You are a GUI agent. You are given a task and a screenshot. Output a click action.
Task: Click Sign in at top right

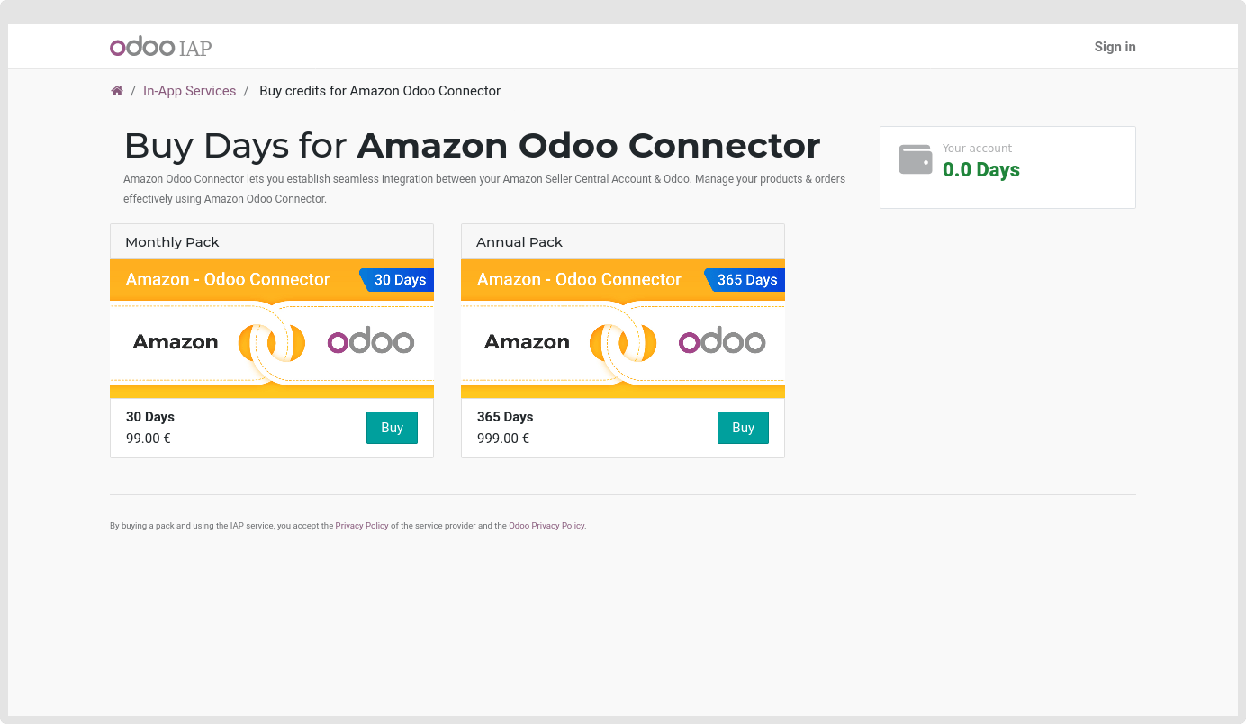(x=1115, y=47)
